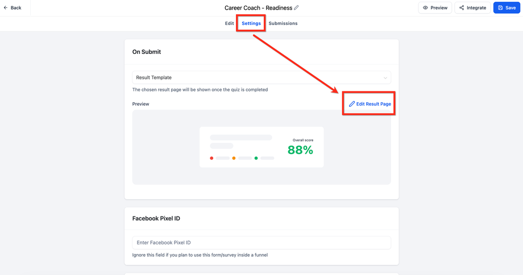Click the result page preview card
The image size is (523, 275).
(261, 147)
